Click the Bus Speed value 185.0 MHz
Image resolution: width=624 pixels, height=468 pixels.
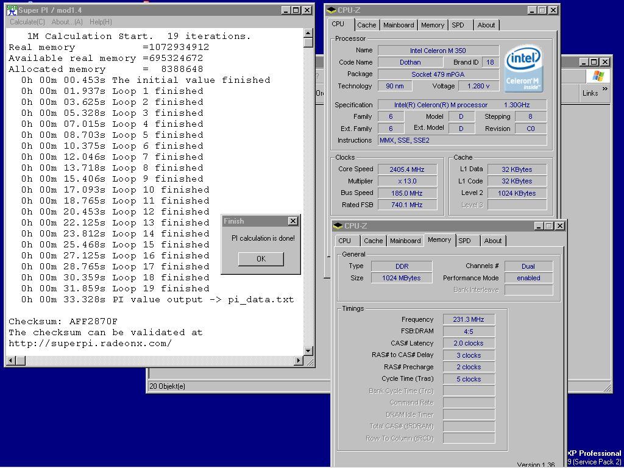(407, 193)
